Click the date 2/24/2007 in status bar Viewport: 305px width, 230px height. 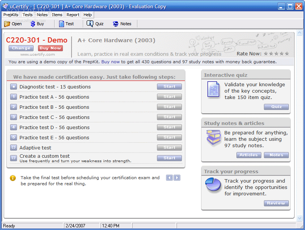75,226
